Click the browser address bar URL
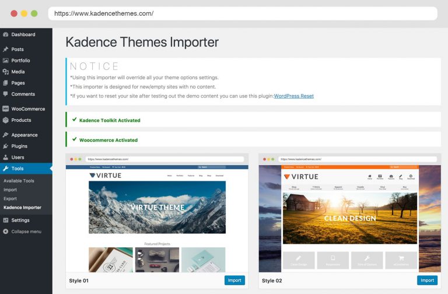448x294 pixels. click(104, 13)
